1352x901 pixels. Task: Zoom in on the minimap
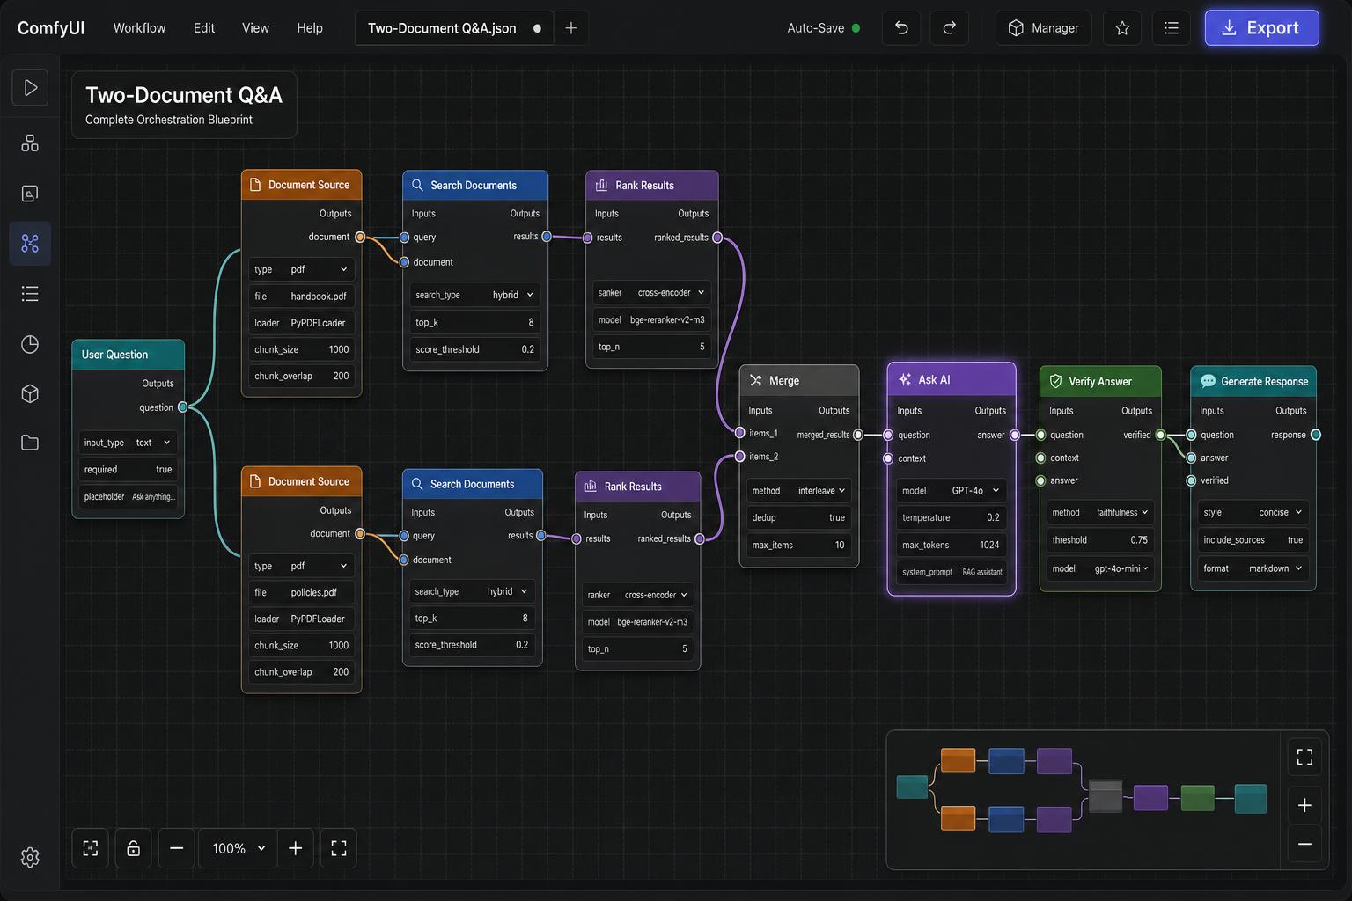[1304, 805]
